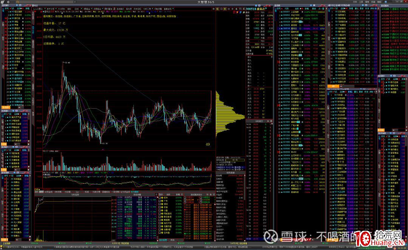Screen dimensions: 408x250
Task: Click the 指标 toolbar button
Action: click(69, 9)
